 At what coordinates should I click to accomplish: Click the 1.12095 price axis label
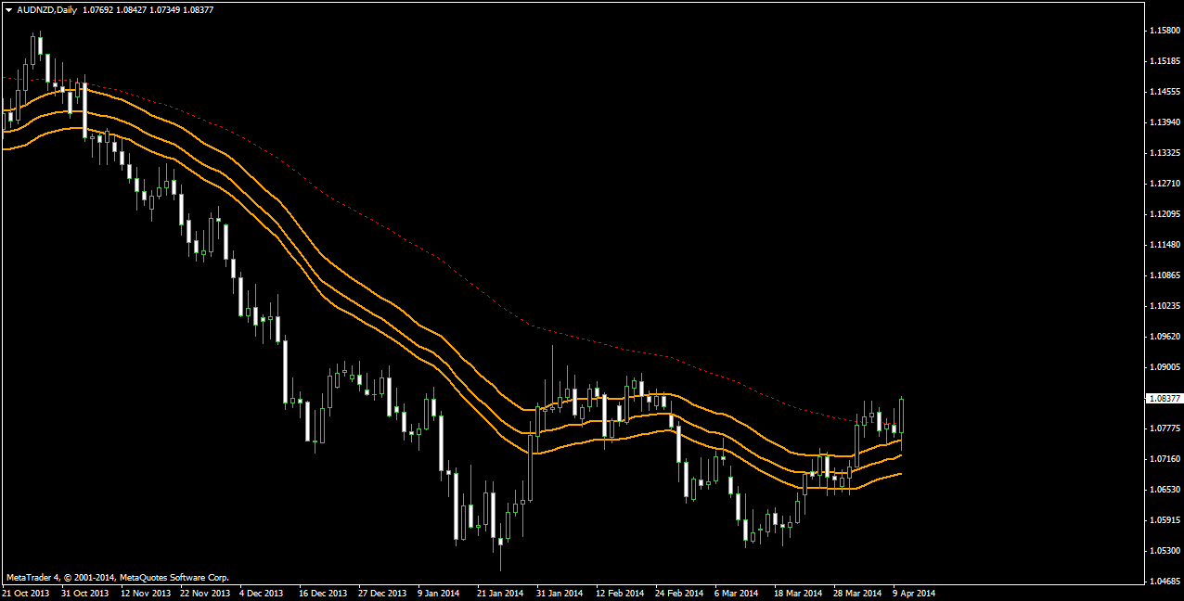coord(1164,214)
